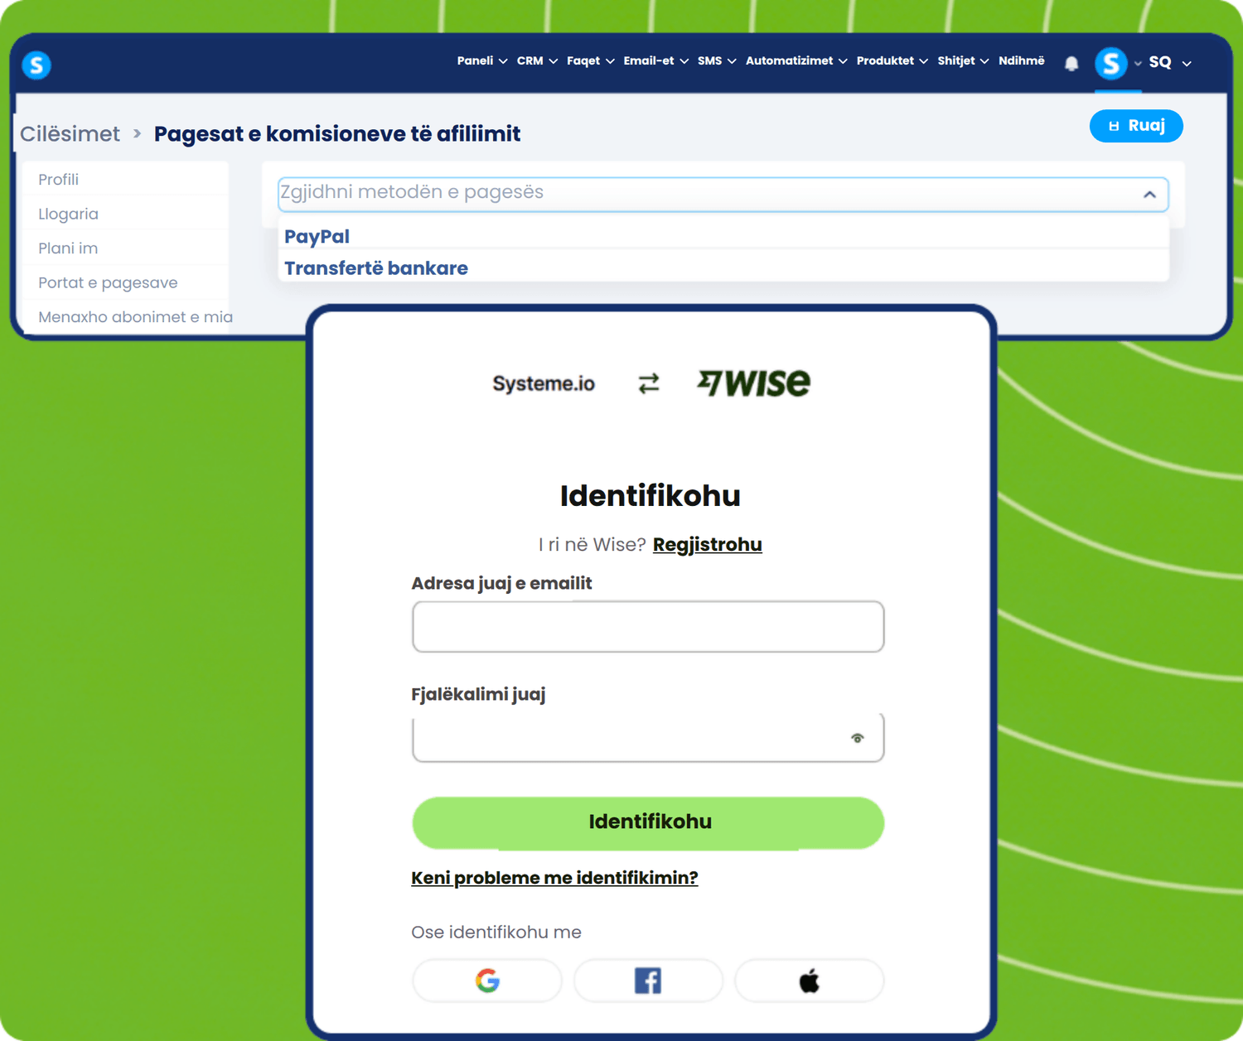Sign in with Apple

810,981
